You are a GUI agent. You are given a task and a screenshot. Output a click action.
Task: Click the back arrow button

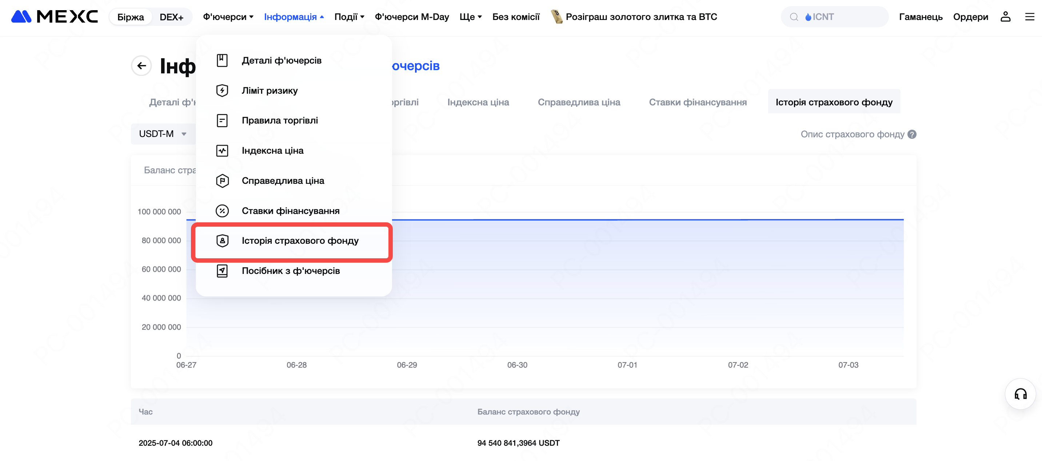pos(141,65)
